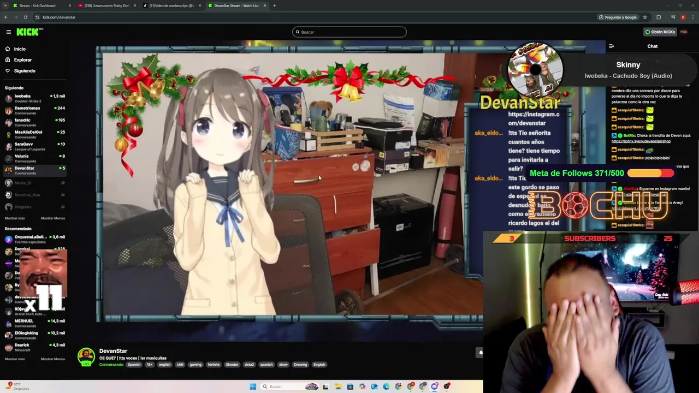
Task: Click the fortnite tag
Action: pyautogui.click(x=214, y=365)
